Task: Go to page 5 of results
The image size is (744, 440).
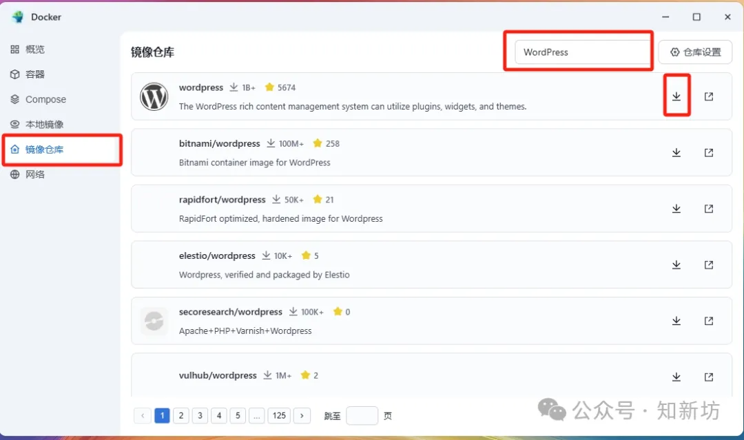Action: point(238,416)
